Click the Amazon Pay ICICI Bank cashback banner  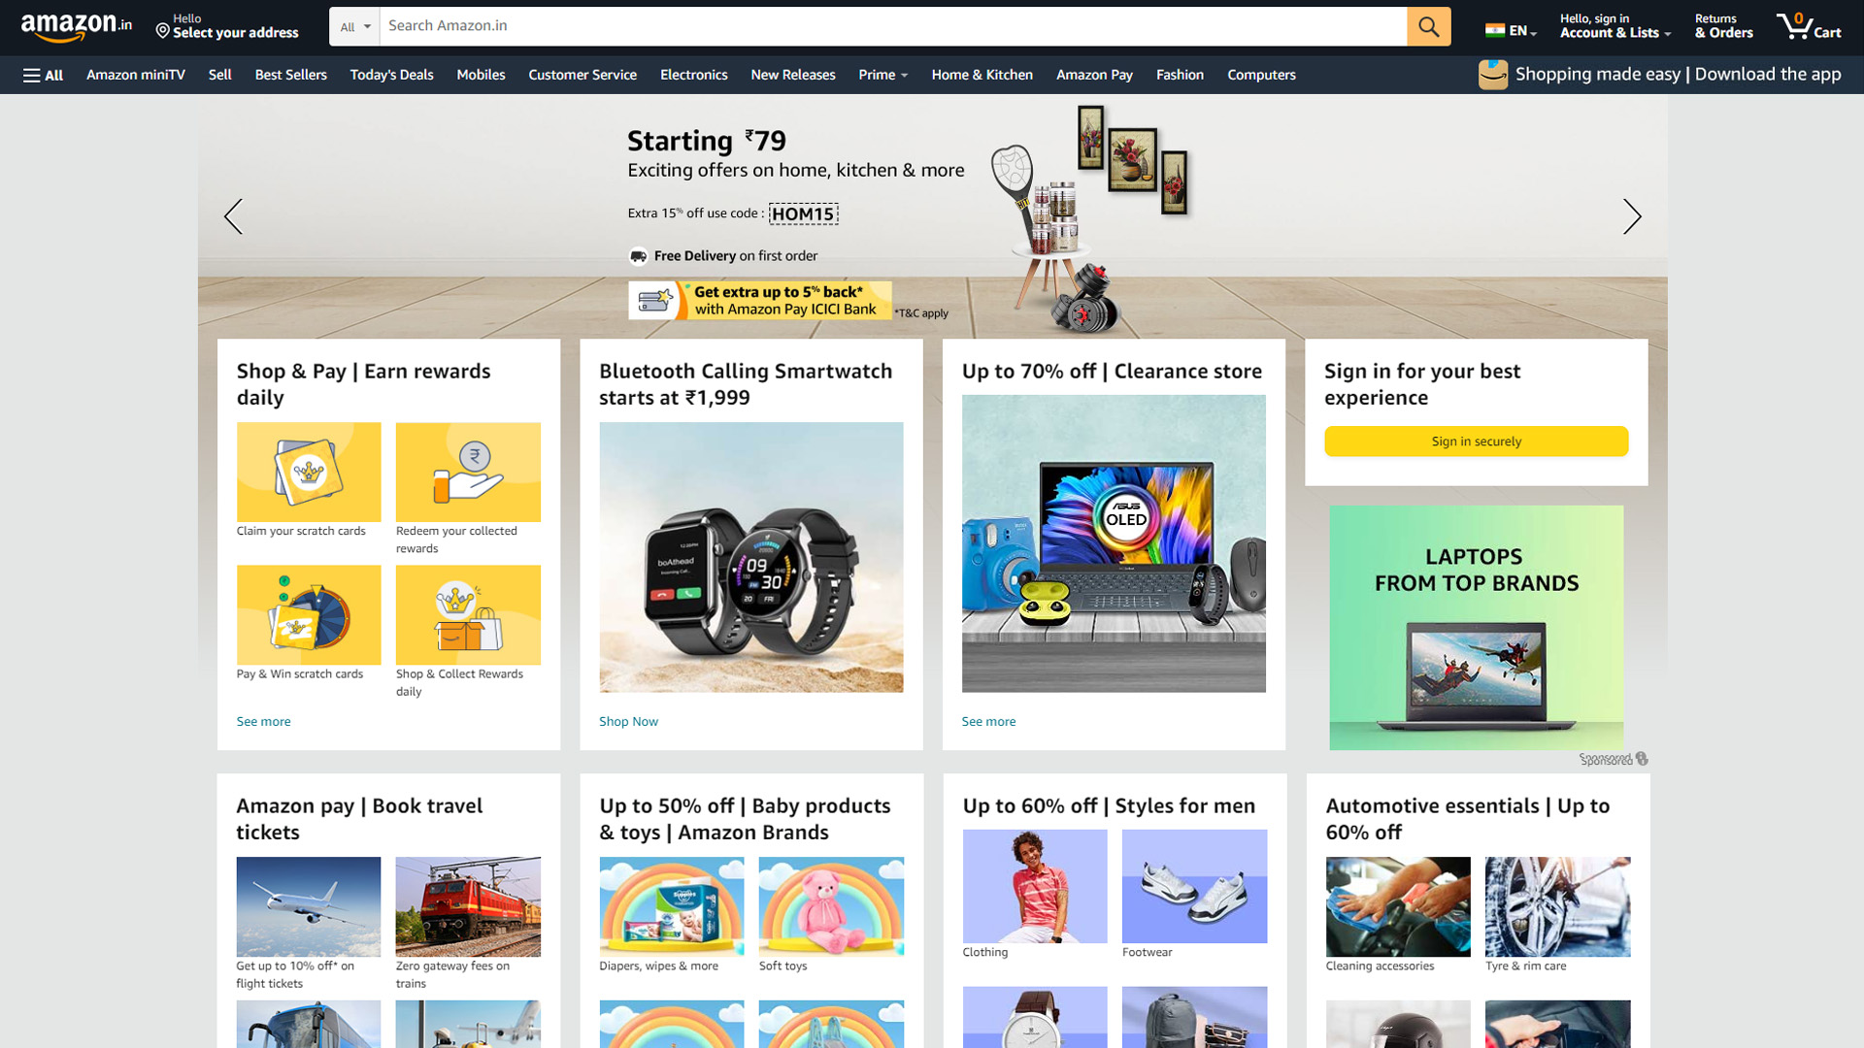[760, 301]
